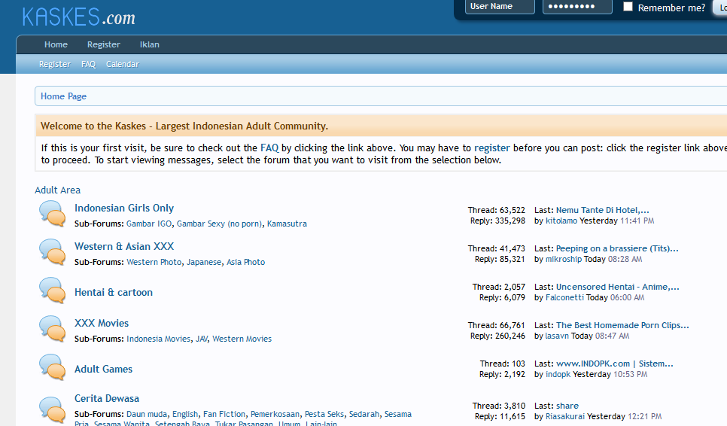View profile of user lasavn
The width and height of the screenshot is (727, 426).
point(557,336)
